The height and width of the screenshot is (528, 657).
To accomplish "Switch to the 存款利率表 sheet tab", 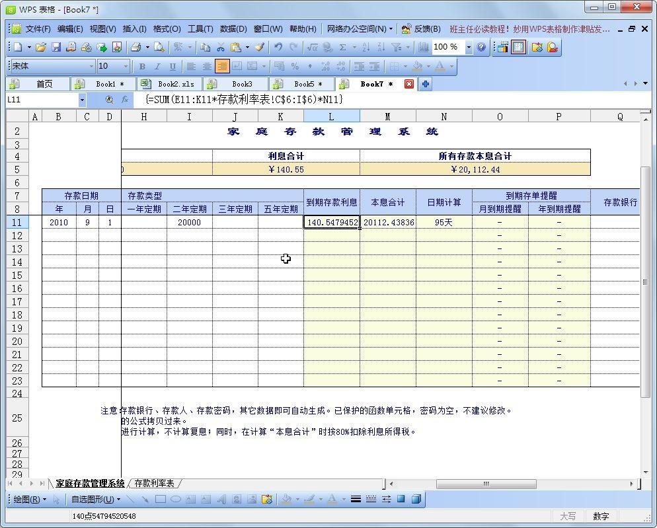I will pos(155,484).
